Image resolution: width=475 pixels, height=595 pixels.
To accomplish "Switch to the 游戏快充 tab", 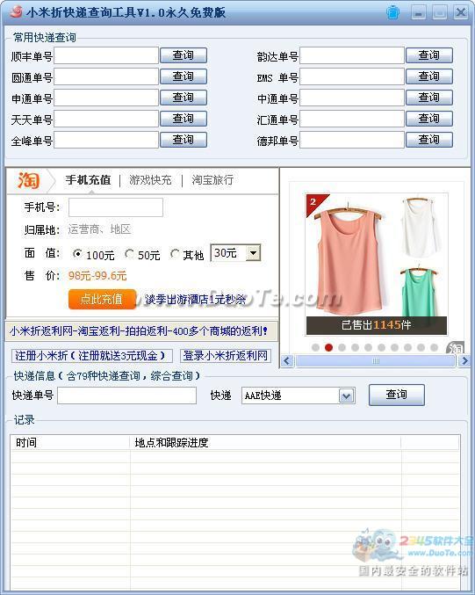I will point(150,179).
